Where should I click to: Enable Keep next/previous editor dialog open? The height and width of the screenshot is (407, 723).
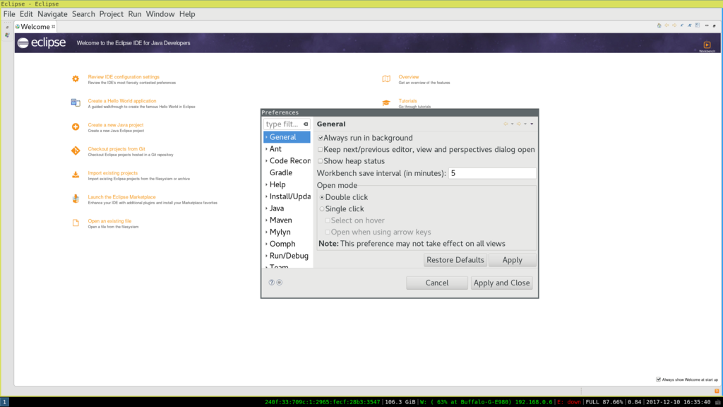click(x=321, y=150)
